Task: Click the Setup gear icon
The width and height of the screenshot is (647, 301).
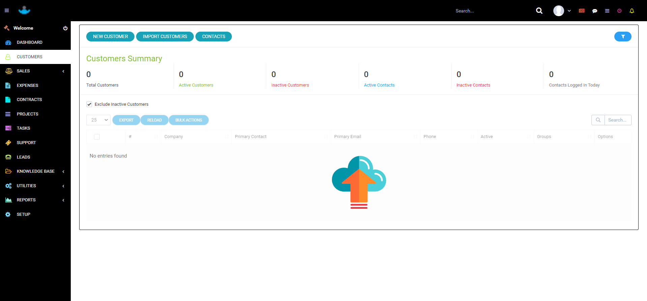Action: click(x=8, y=214)
